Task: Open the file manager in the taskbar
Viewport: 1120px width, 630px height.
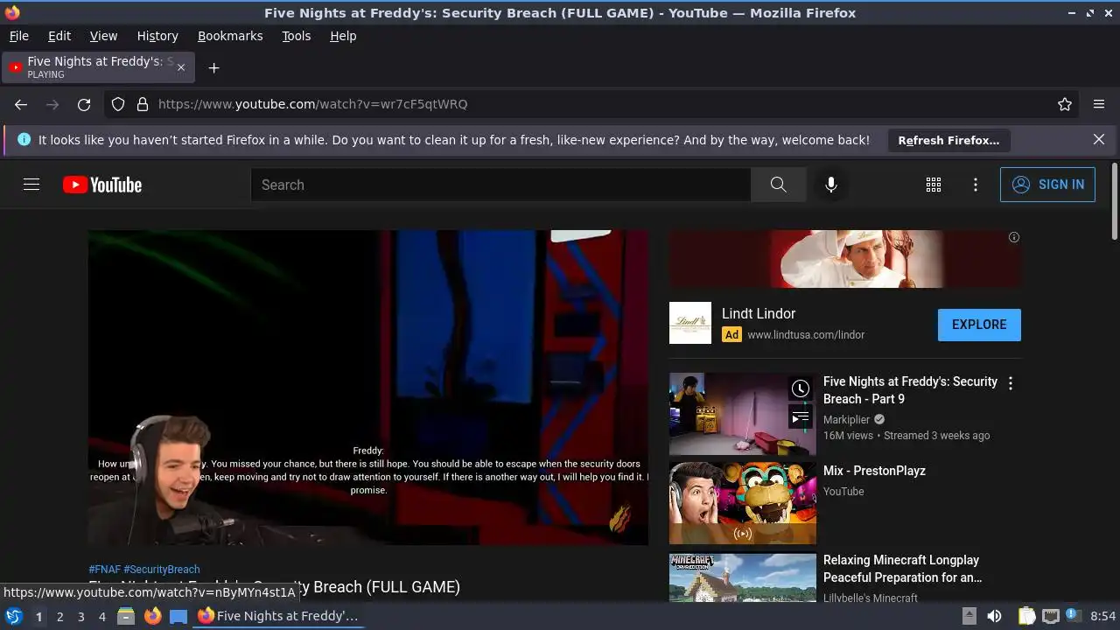Action: [x=126, y=616]
